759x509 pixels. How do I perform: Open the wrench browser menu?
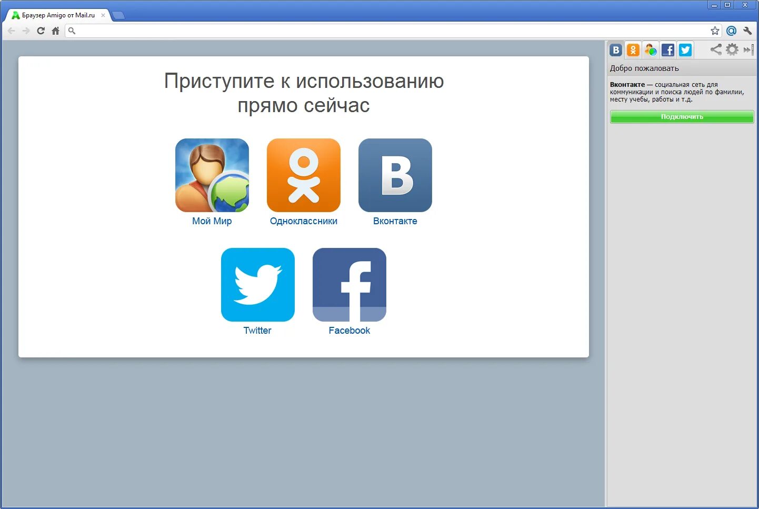click(747, 31)
